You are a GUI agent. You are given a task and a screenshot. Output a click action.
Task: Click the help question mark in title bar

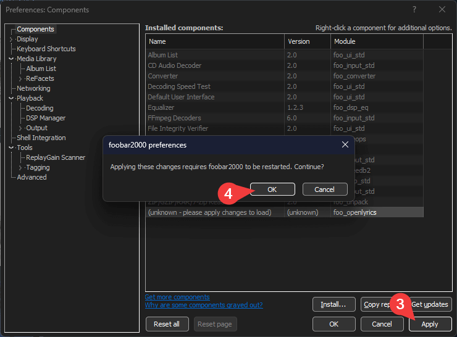pos(414,9)
